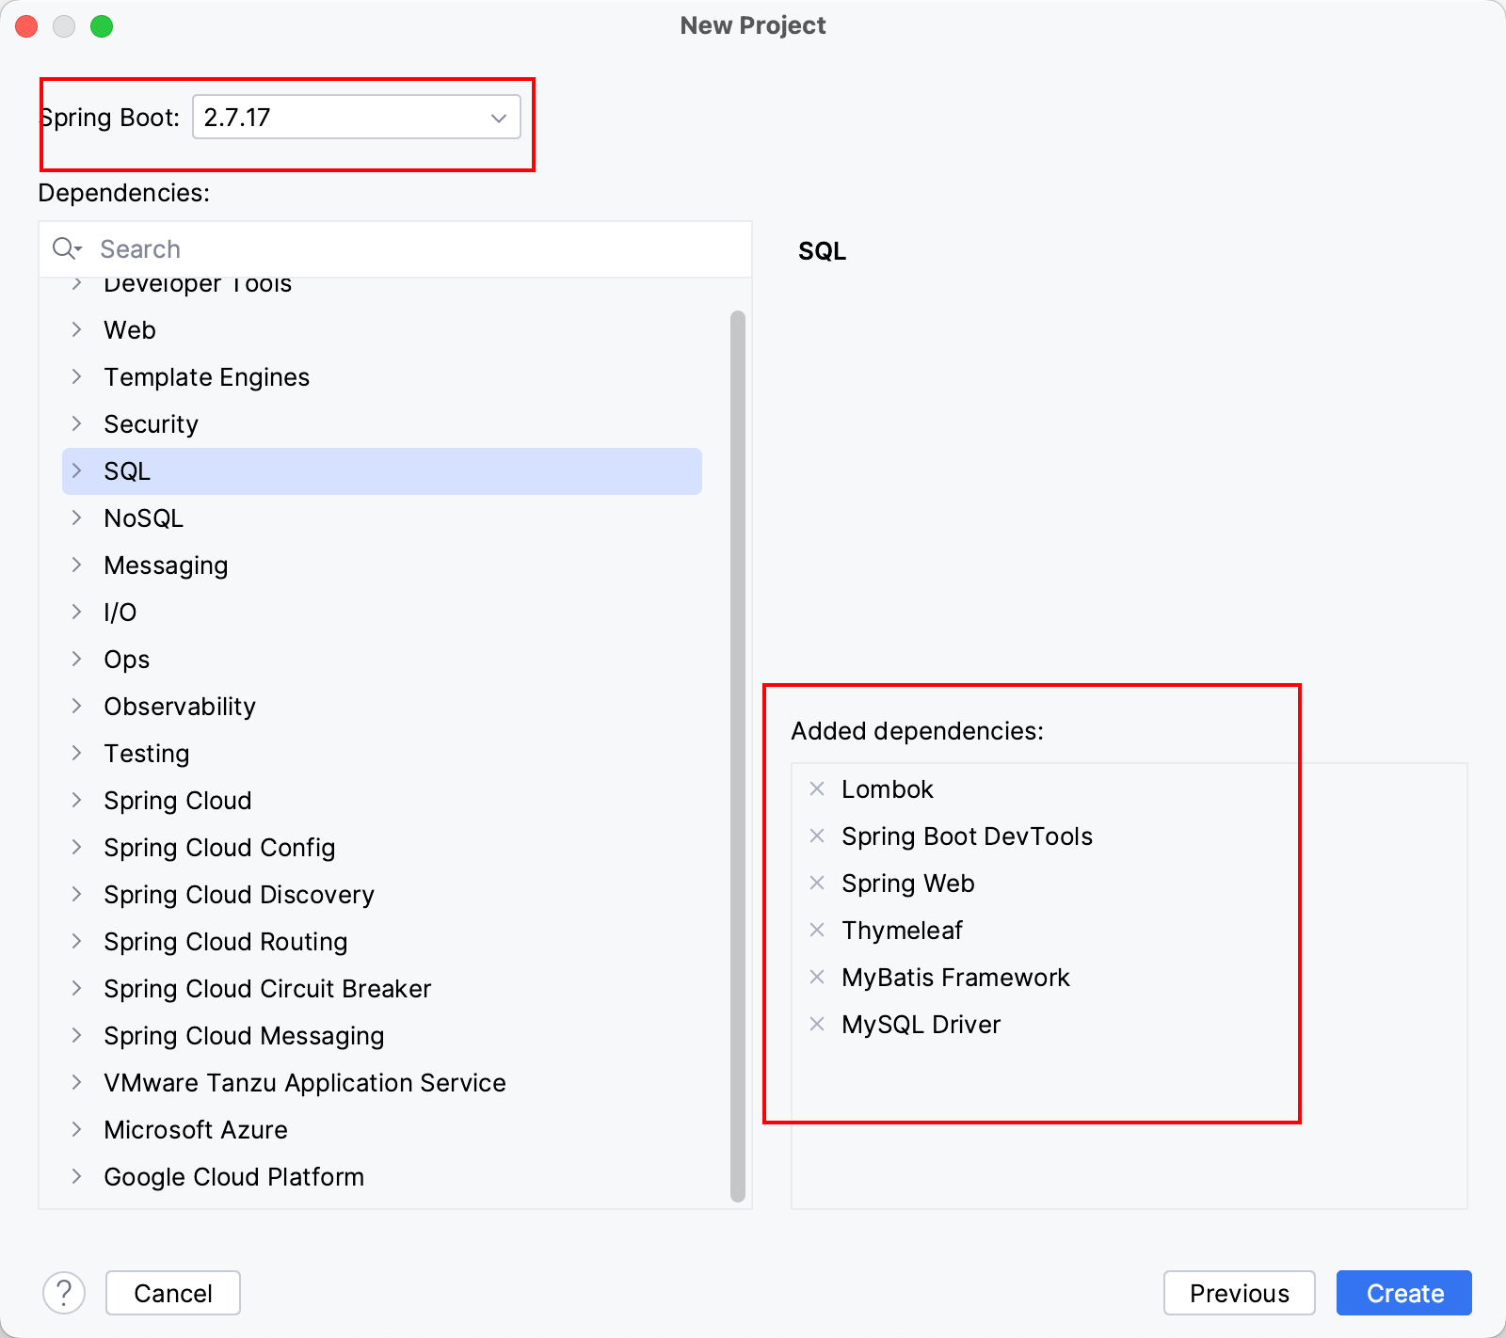Click MySQL Driver in added list
Image resolution: width=1506 pixels, height=1338 pixels.
coord(921,1024)
